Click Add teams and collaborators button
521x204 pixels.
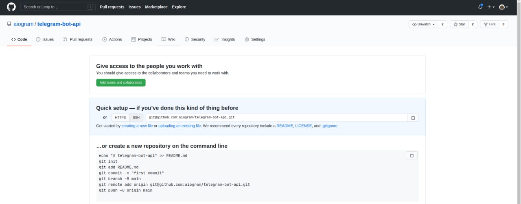tap(121, 82)
